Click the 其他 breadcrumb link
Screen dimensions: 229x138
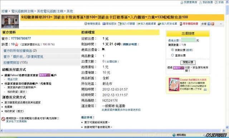70,11
